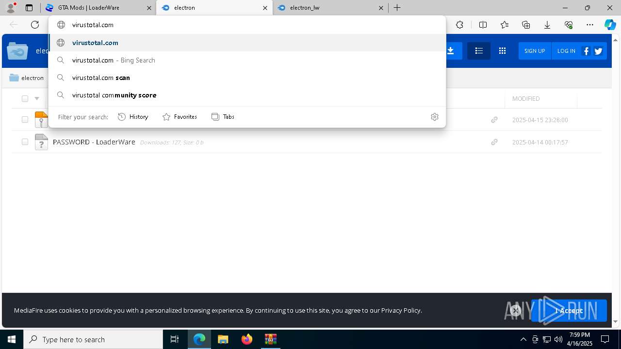Filter search by Tabs
The width and height of the screenshot is (621, 349).
tap(223, 117)
